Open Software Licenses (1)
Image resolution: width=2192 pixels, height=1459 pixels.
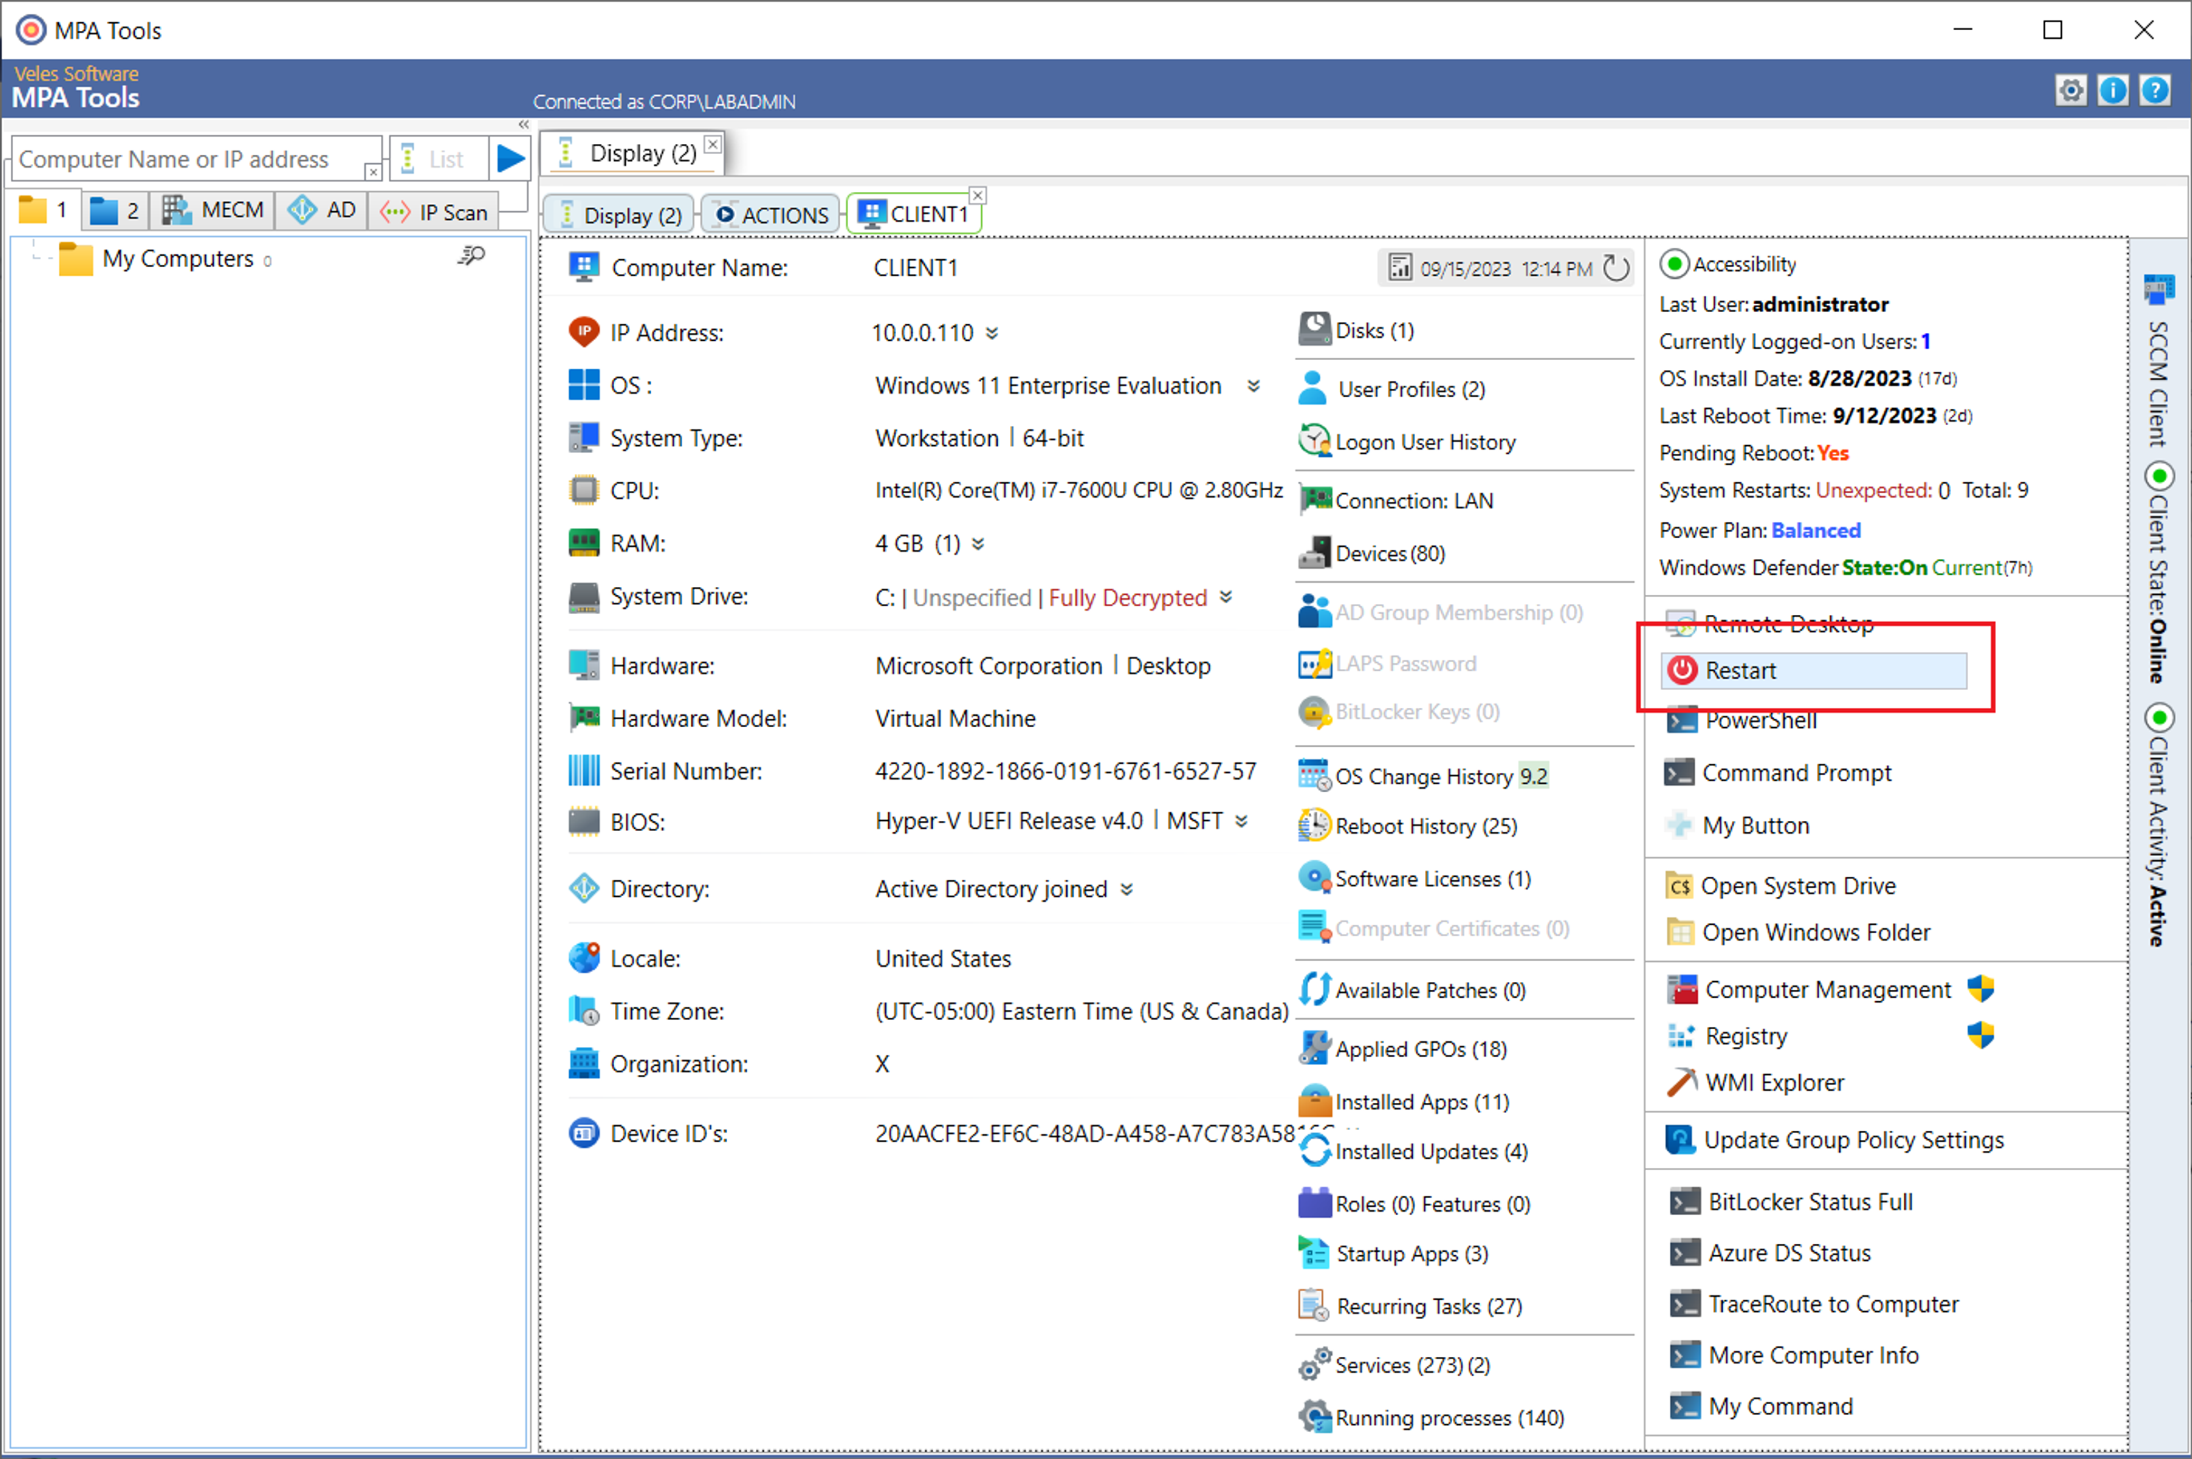pos(1415,878)
